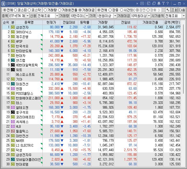The width and height of the screenshot is (187, 169).
Task: Select the LS ELECTRIC stock name
Action: click(25, 145)
